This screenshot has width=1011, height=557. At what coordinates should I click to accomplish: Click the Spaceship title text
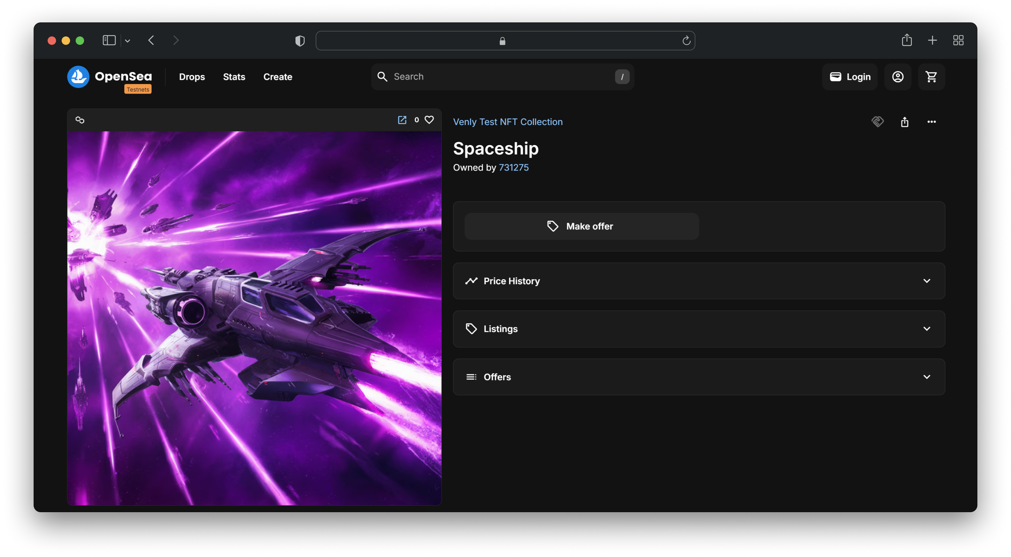tap(496, 149)
